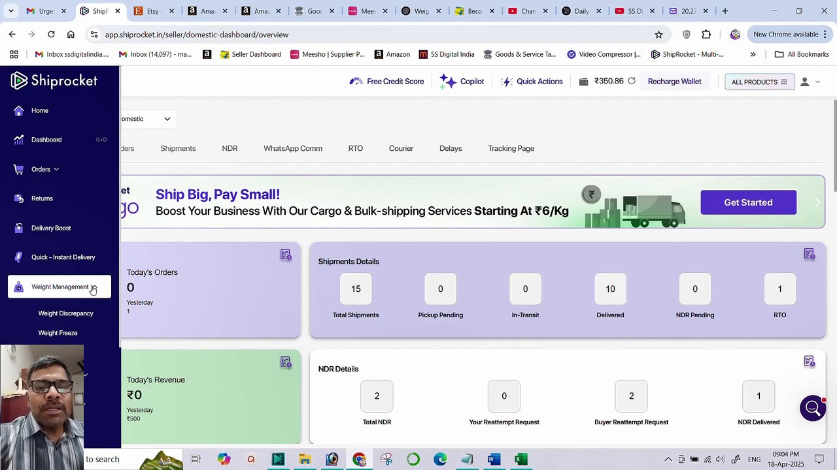Click RTO count value 1
The width and height of the screenshot is (837, 470).
click(779, 289)
